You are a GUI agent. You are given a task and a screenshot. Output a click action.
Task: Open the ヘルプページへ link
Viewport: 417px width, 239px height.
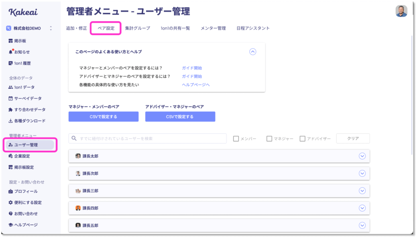pyautogui.click(x=196, y=85)
